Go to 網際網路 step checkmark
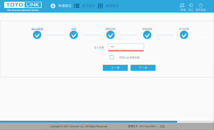The height and width of the screenshot is (130, 214). pyautogui.click(x=110, y=35)
